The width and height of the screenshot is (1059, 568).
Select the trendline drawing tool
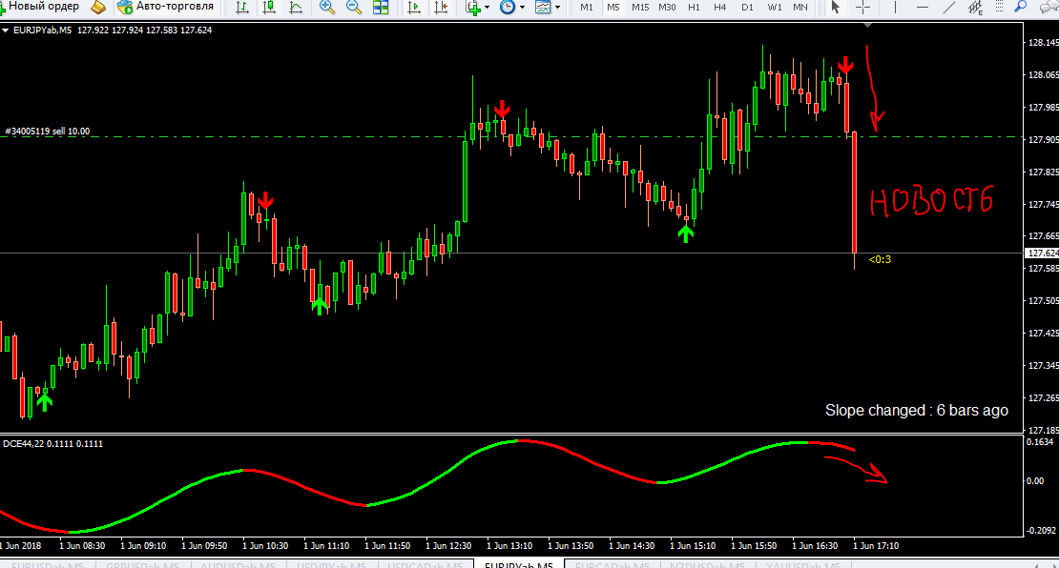[949, 8]
